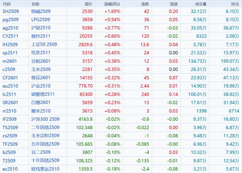Sort the table by 现价 header
The height and width of the screenshot is (173, 242).
[x=88, y=4]
